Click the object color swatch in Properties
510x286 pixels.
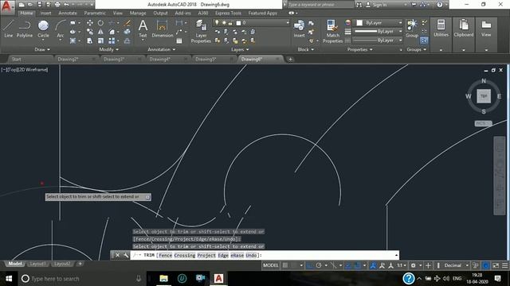click(x=359, y=23)
